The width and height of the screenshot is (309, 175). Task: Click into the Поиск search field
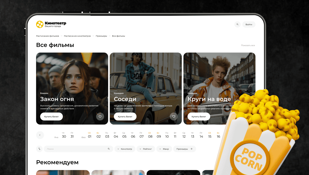[76, 149]
